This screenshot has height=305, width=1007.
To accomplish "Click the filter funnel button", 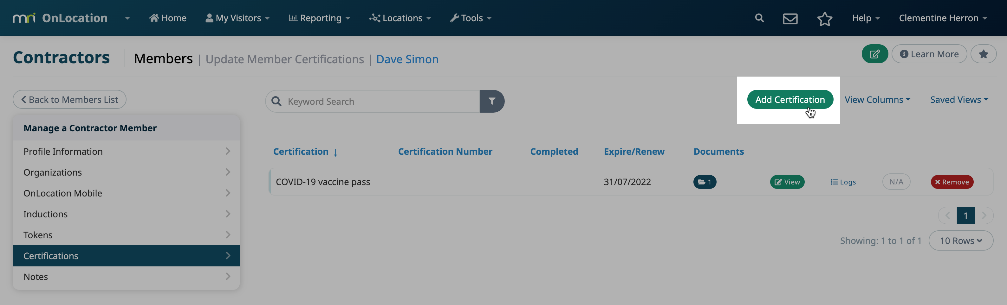I will coord(492,102).
